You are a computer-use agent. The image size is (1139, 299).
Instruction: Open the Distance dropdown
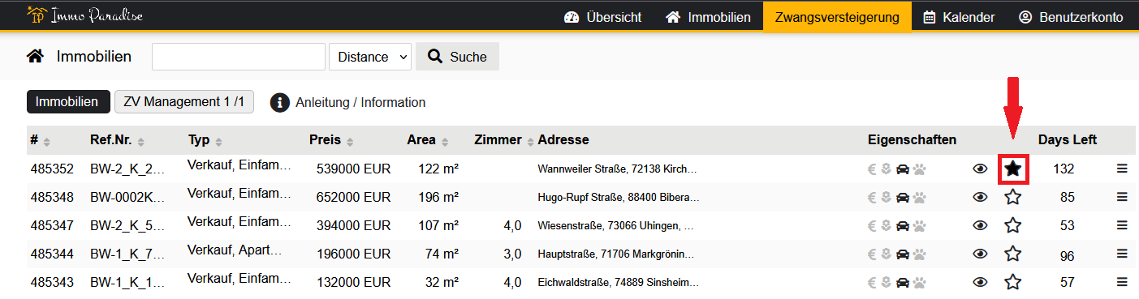point(370,57)
